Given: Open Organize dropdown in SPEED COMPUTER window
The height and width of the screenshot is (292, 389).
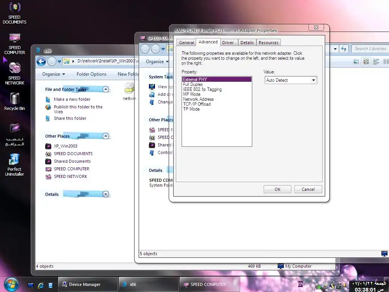Looking at the screenshot, I should [157, 62].
